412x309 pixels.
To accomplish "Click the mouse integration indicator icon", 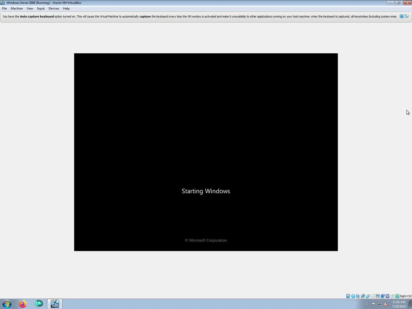I will (x=392, y=296).
